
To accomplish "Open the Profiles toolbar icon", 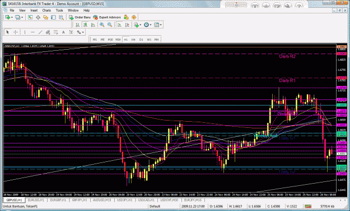I will click(x=17, y=17).
